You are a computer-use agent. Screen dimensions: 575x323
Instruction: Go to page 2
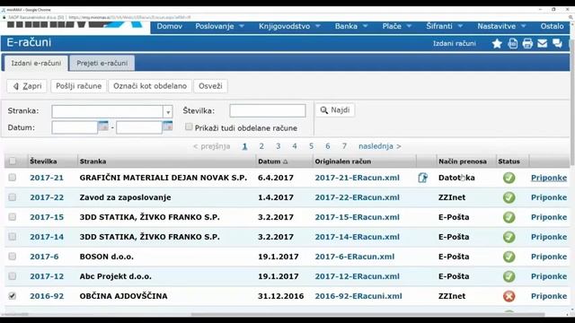(x=261, y=146)
